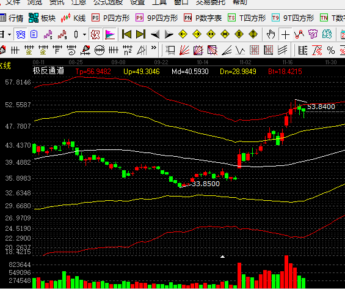Open the T四方形 time square
The width and height of the screenshot is (345, 289).
(247, 18)
